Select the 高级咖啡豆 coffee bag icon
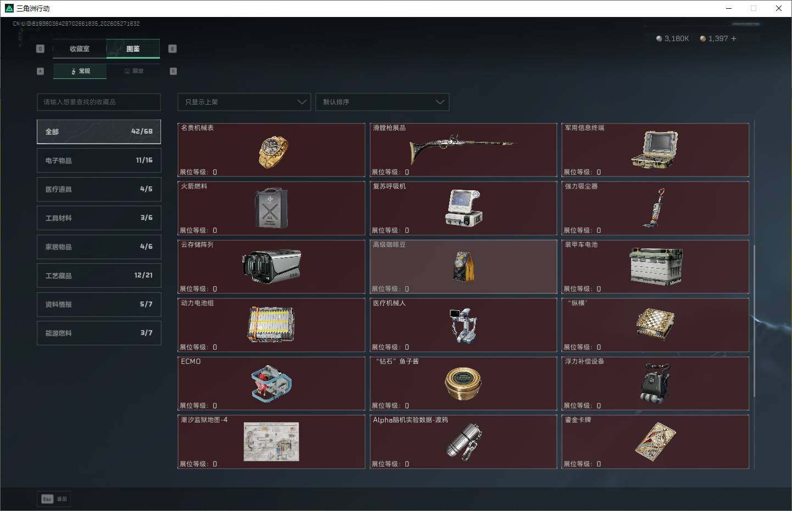 pyautogui.click(x=464, y=266)
